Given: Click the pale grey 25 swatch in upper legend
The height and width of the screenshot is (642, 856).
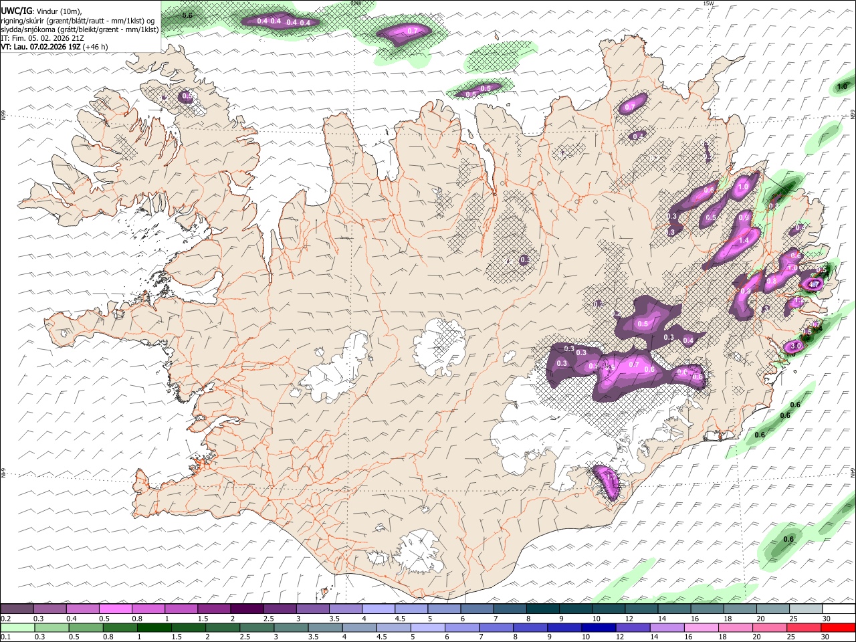Looking at the screenshot, I should [x=805, y=609].
